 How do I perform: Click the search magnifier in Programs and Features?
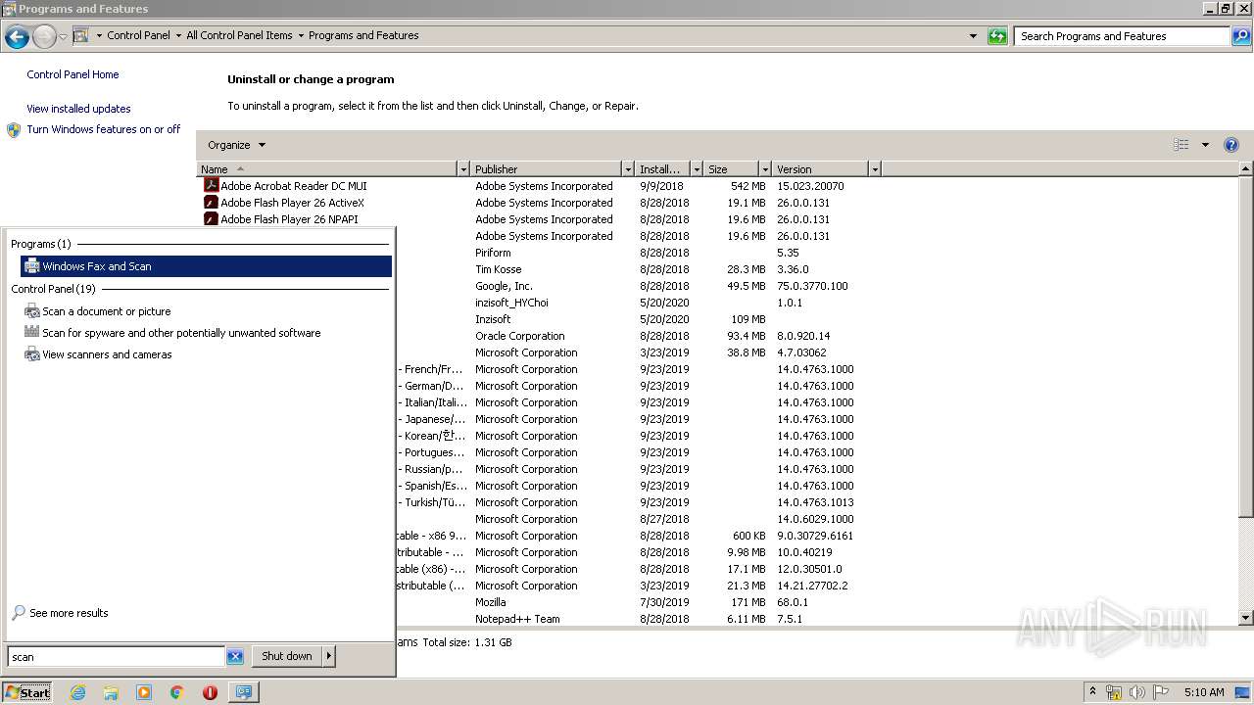(1241, 36)
